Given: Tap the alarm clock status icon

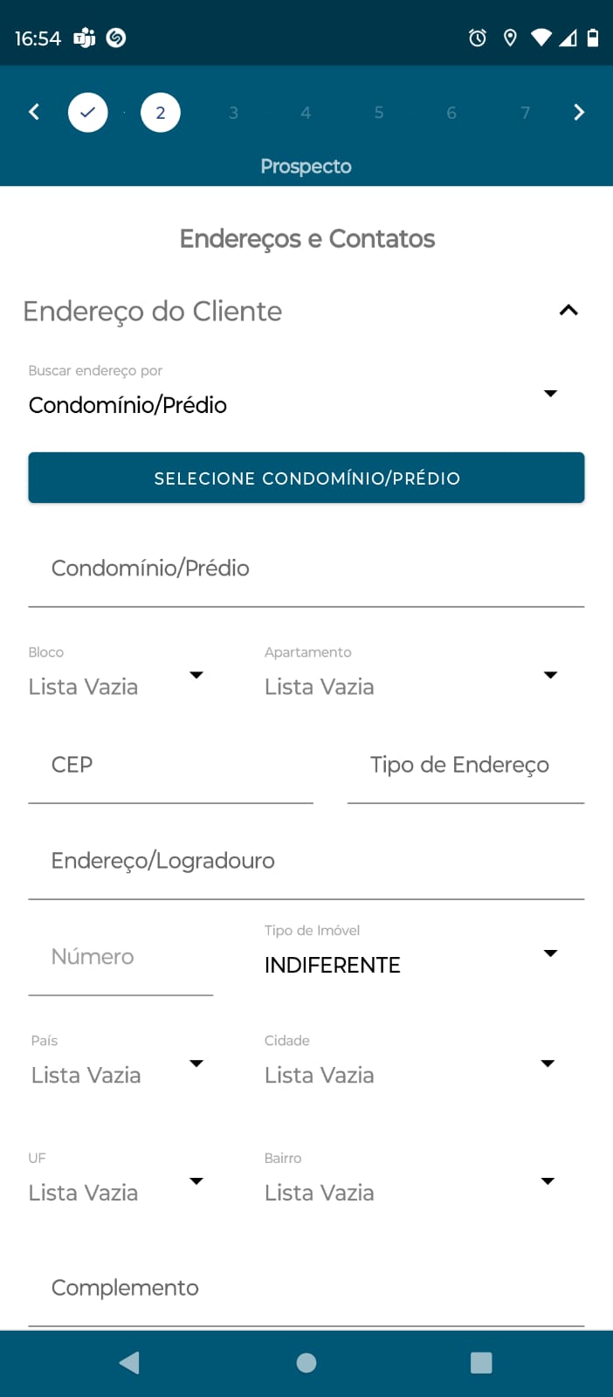Looking at the screenshot, I should tap(478, 38).
